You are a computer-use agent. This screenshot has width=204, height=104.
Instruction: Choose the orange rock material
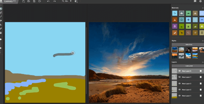coord(175,33)
